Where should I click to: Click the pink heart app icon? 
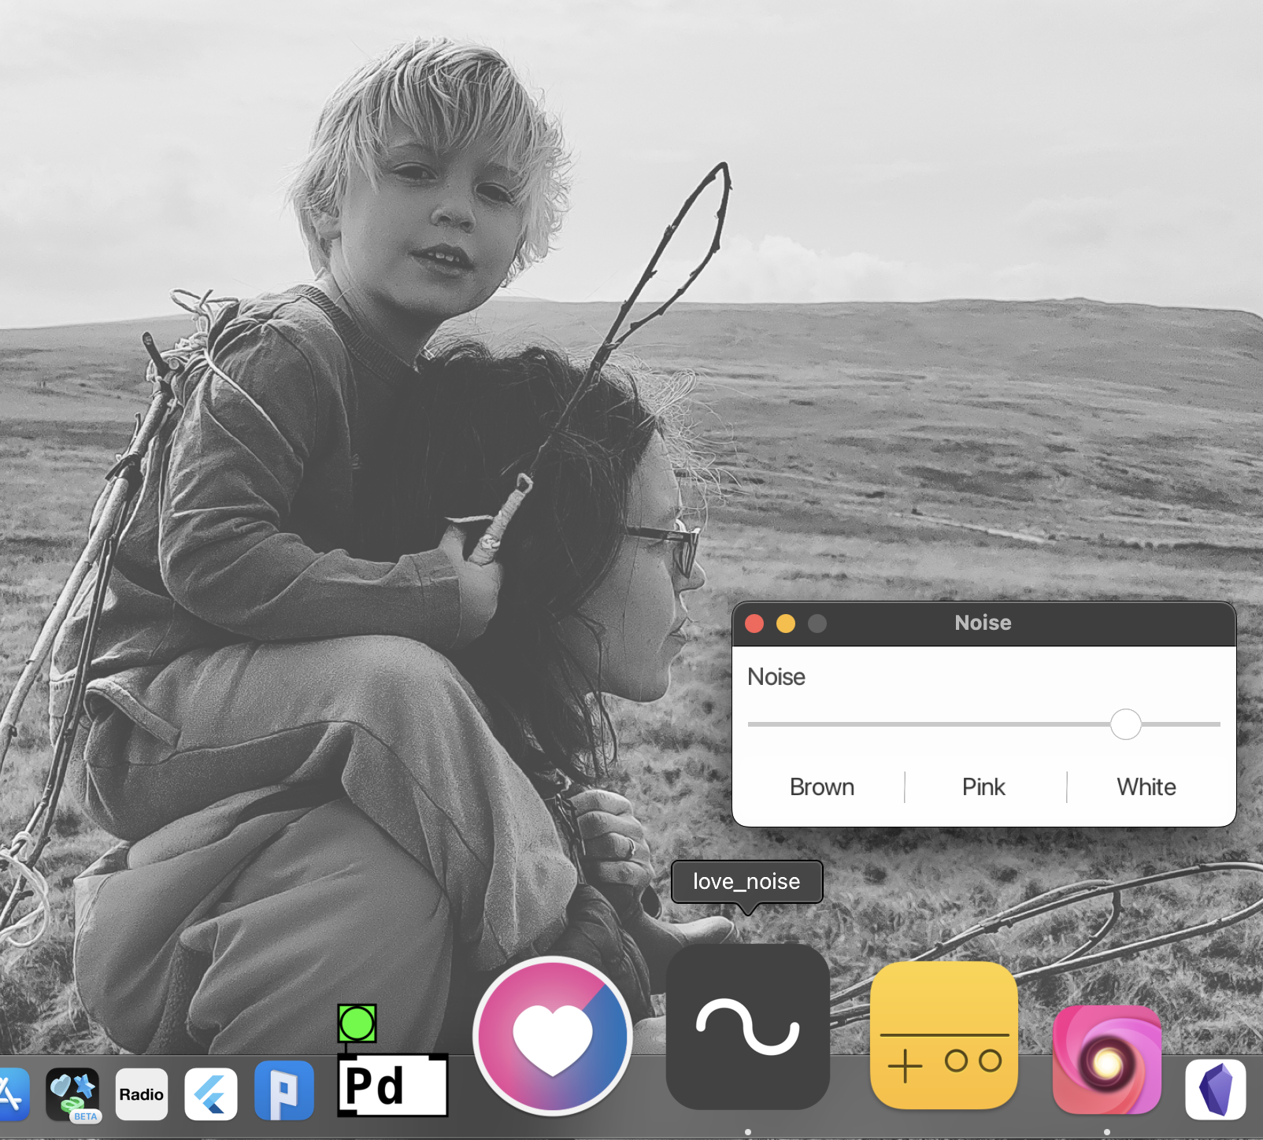click(x=553, y=1035)
